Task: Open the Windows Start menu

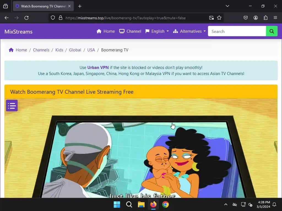Action: click(117, 204)
